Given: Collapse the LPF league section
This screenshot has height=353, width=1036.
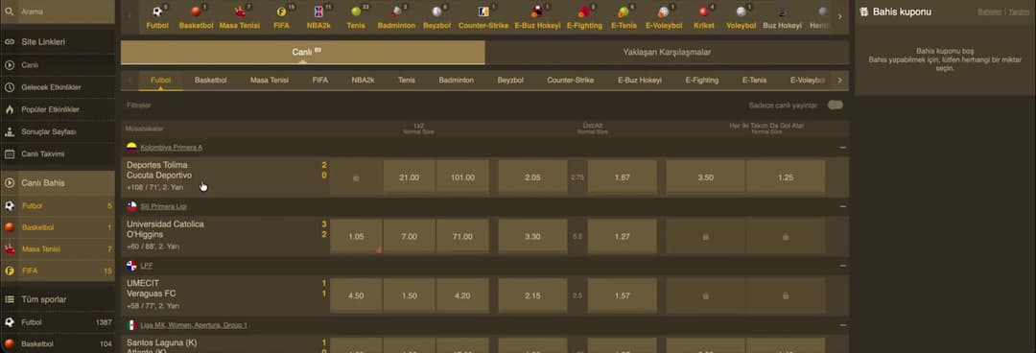Looking at the screenshot, I should pos(842,265).
